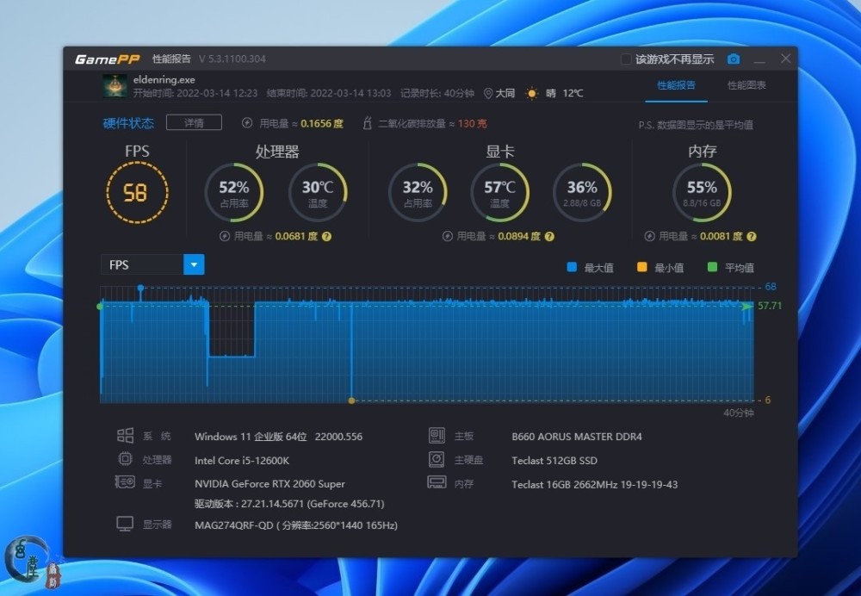861x596 pixels.
Task: Click the GPU 32% usage gauge
Action: tap(418, 192)
